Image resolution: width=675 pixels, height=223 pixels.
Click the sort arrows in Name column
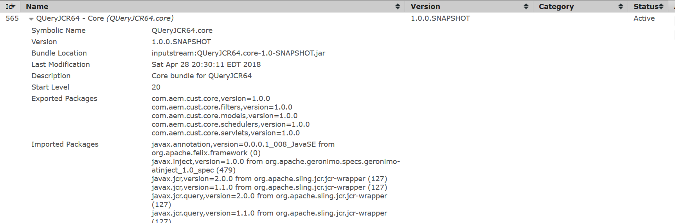398,7
